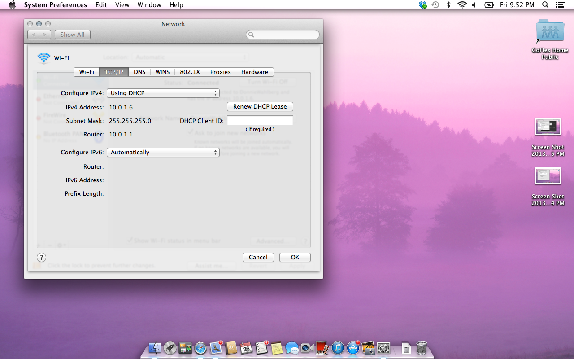Viewport: 574px width, 359px height.
Task: Click IPv4 address value 10.0.1.6
Action: click(121, 107)
